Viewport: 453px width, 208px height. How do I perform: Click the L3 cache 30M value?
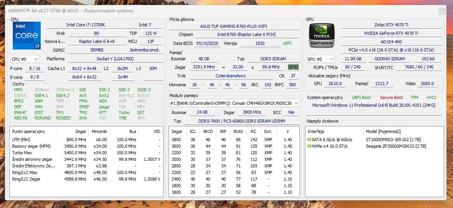point(153,68)
